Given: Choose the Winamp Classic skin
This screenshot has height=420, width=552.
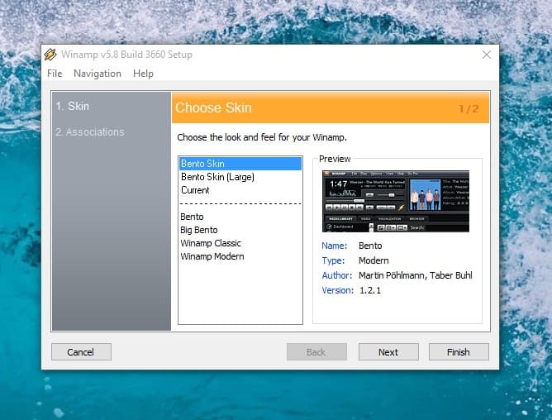Looking at the screenshot, I should pyautogui.click(x=211, y=243).
